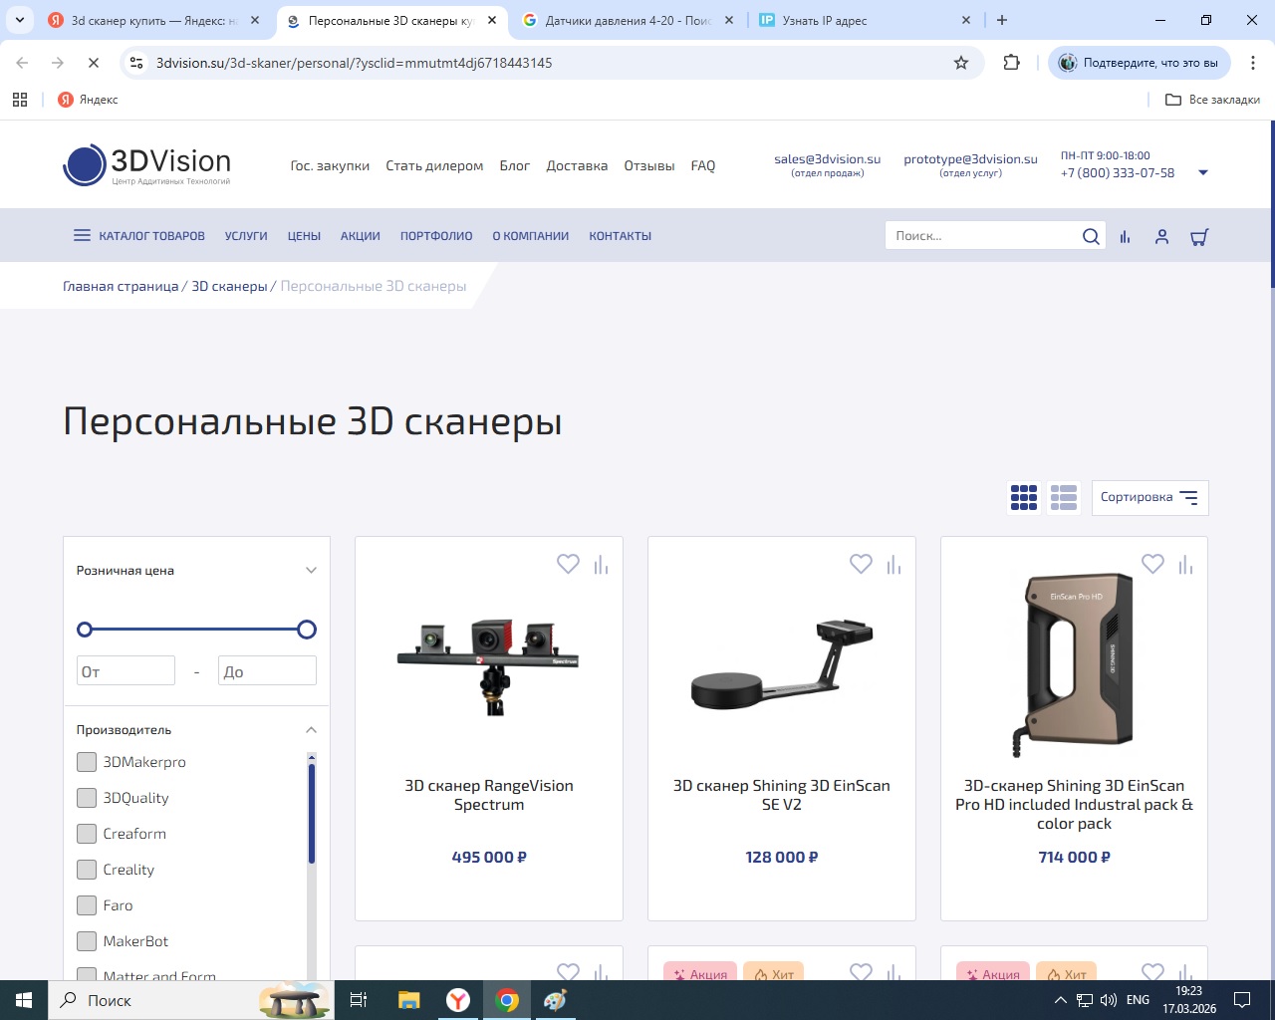Viewport: 1275px width, 1020px height.
Task: View site information icon in address bar
Action: 137,63
